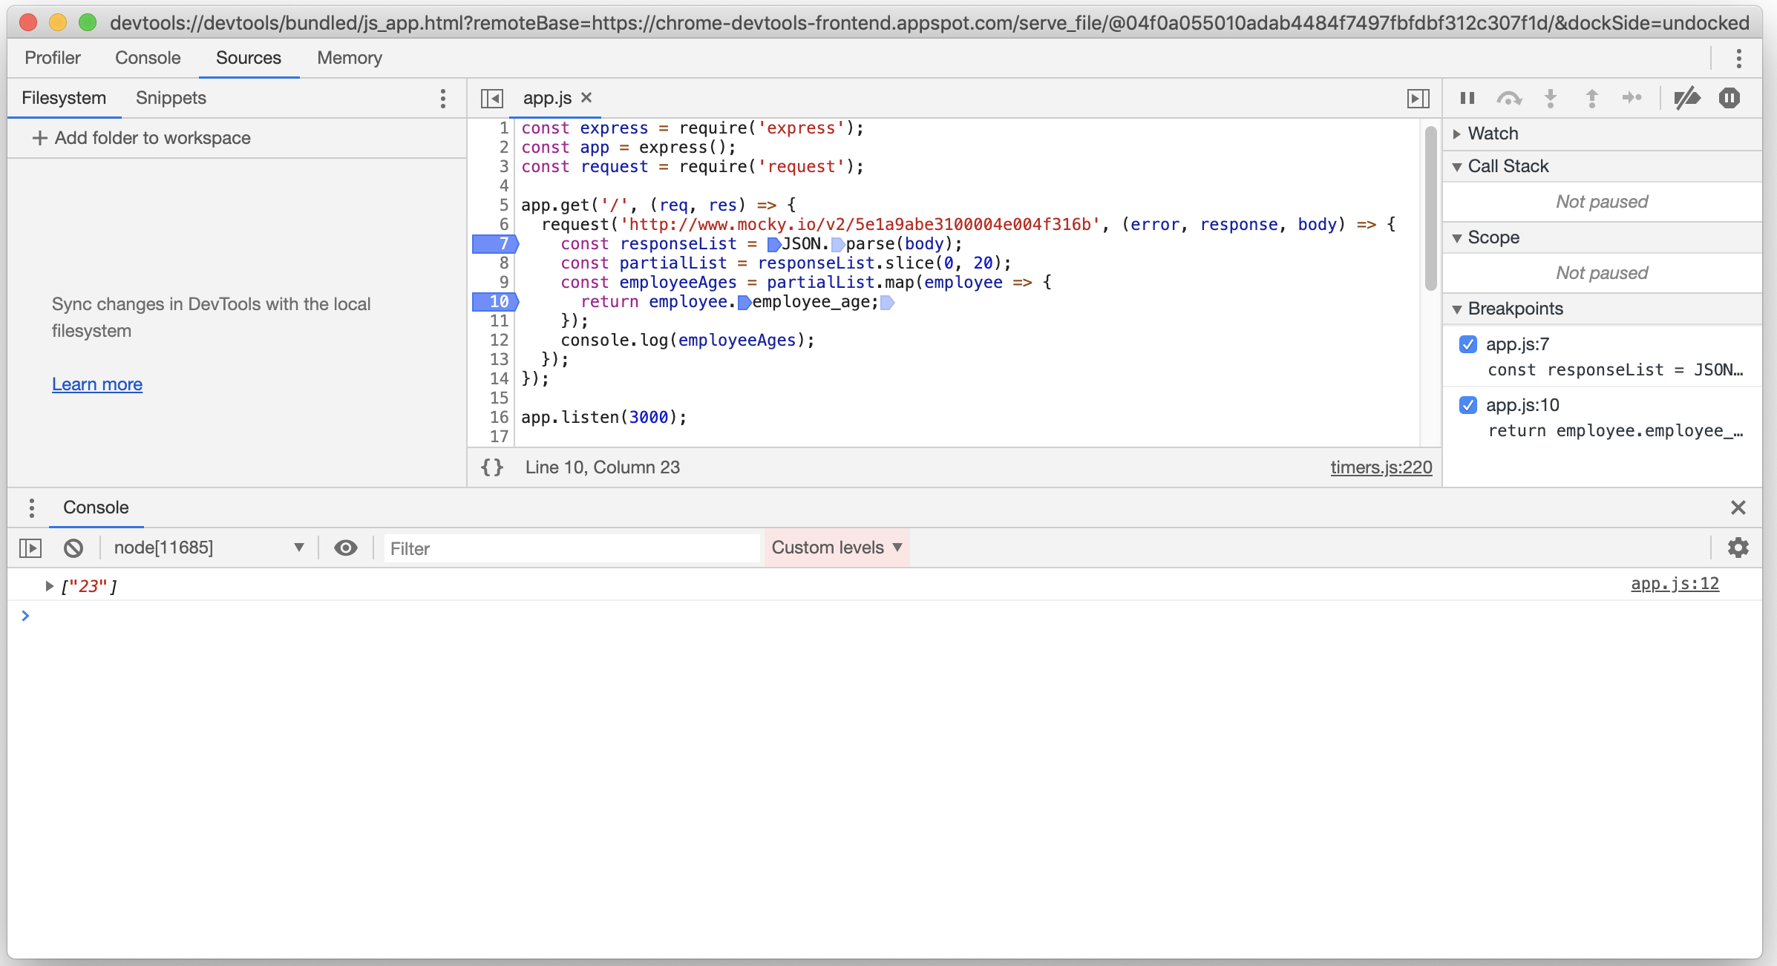Uncheck the app.js:10 breakpoint
The width and height of the screenshot is (1777, 966).
[1468, 405]
